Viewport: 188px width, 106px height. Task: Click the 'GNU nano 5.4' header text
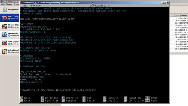(x=32, y=6)
